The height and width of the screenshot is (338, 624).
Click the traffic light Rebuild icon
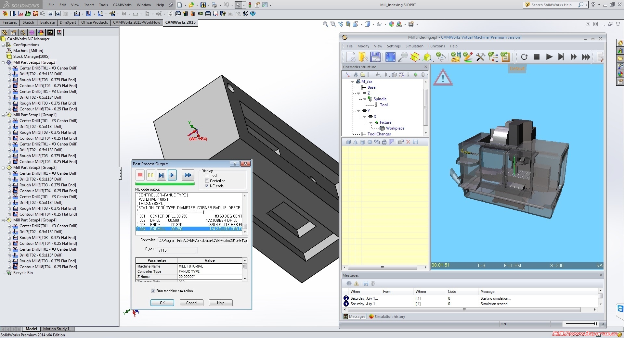pyautogui.click(x=250, y=5)
